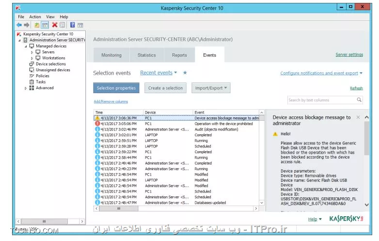This screenshot has height=241, width=379.
Task: Select the Workstations tree node
Action: (x=54, y=58)
